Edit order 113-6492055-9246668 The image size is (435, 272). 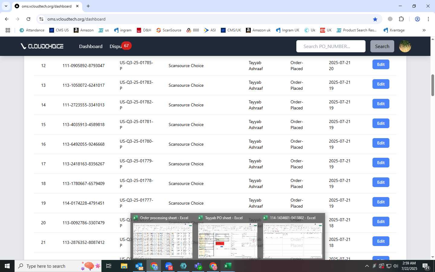pos(381,143)
